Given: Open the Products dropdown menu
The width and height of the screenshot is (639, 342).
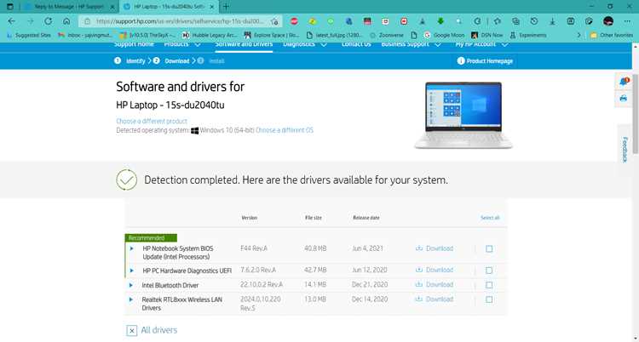Looking at the screenshot, I should (182, 44).
